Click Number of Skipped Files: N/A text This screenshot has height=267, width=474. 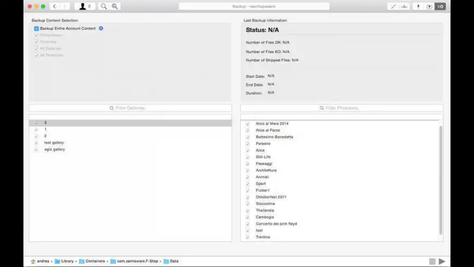pyautogui.click(x=272, y=60)
